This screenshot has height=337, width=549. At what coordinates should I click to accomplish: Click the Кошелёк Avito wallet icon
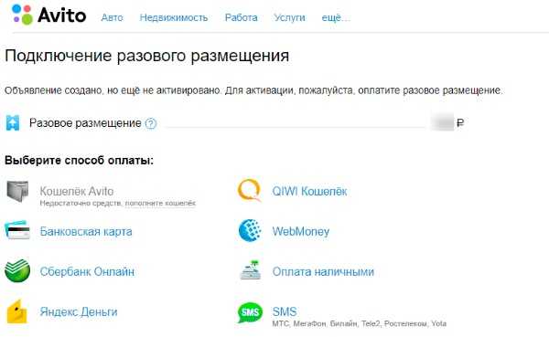[x=17, y=191]
